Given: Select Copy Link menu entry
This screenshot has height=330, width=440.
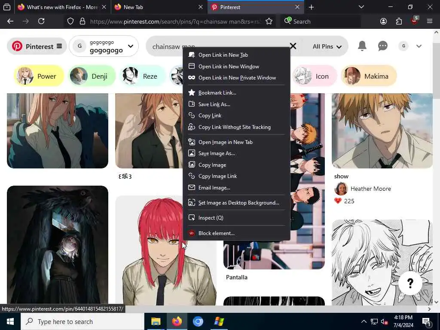Looking at the screenshot, I should click(236, 116).
